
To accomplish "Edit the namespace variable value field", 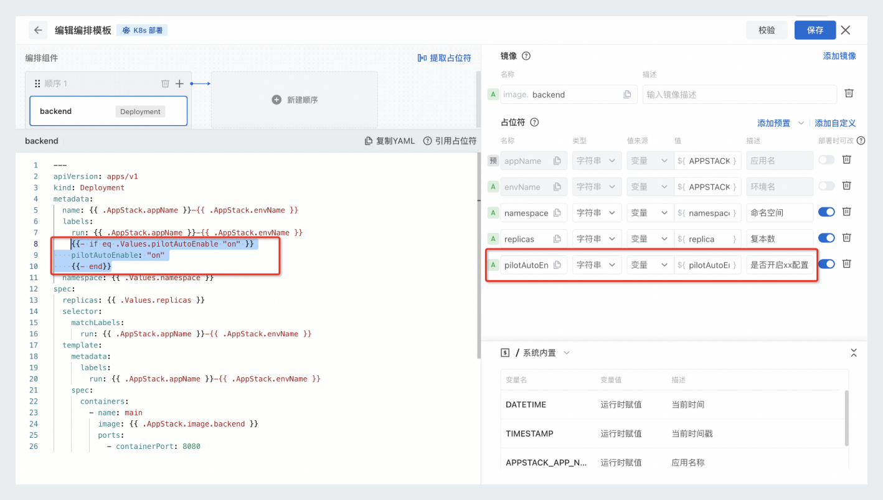I will [708, 213].
